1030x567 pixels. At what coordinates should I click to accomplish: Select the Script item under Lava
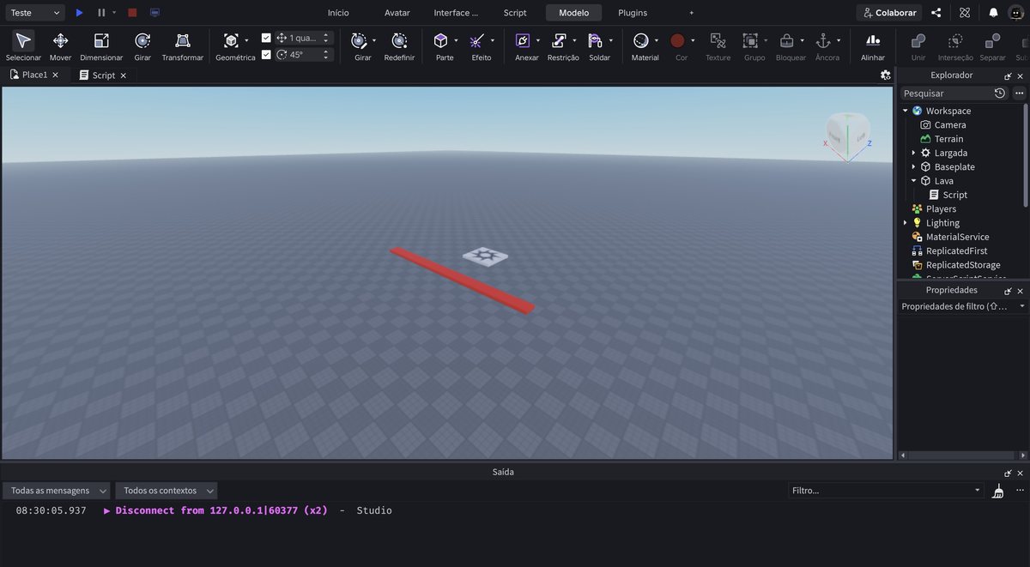[954, 195]
